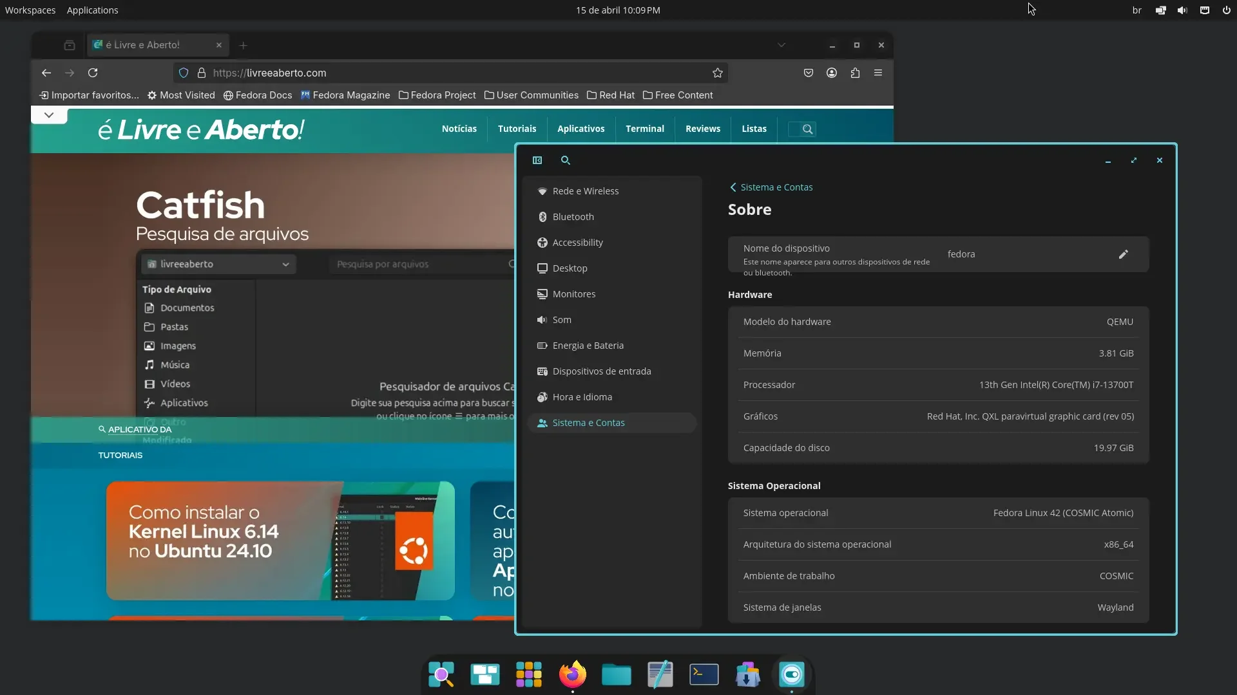Click the Firefox forward arrow

(70, 73)
